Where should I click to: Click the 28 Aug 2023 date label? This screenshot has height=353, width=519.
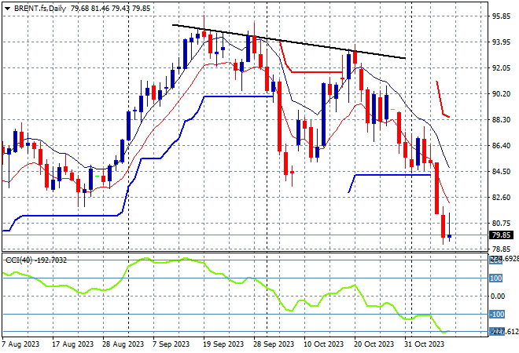pyautogui.click(x=123, y=344)
